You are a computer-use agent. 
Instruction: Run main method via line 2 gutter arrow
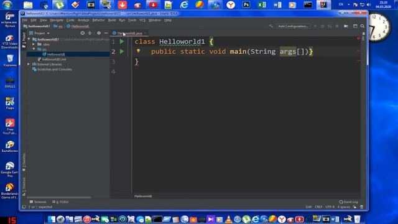pos(122,52)
